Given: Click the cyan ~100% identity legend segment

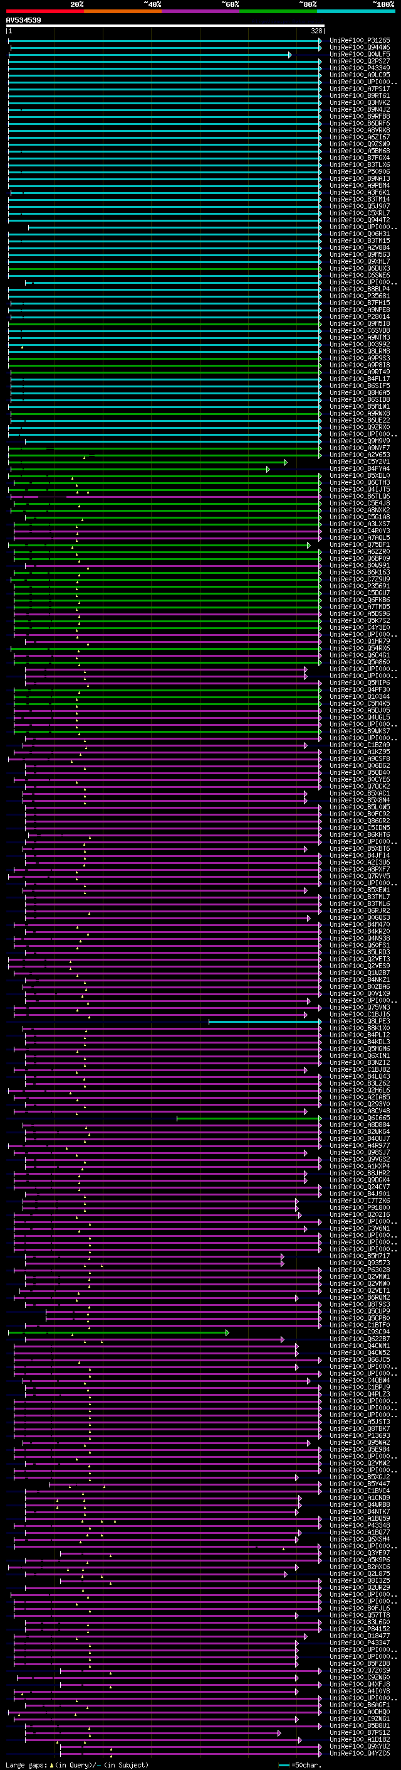Looking at the screenshot, I should (x=356, y=11).
